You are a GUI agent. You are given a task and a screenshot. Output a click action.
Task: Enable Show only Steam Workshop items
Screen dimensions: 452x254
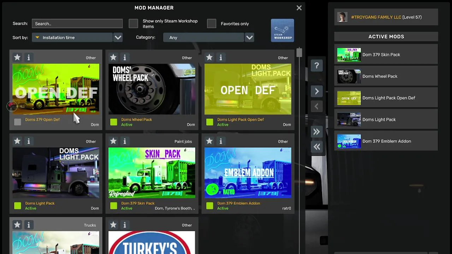click(133, 24)
